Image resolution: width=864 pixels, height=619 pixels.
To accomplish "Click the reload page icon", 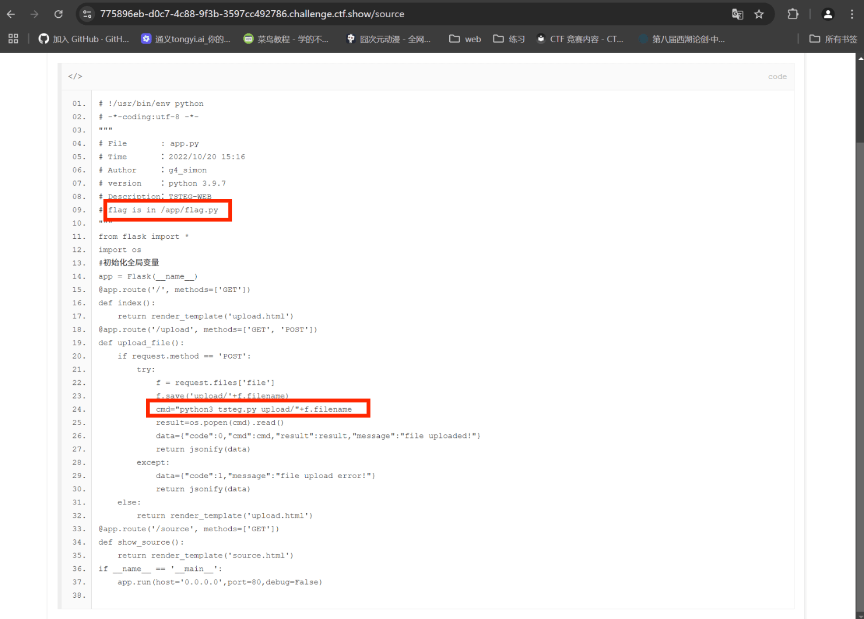I will 58,14.
